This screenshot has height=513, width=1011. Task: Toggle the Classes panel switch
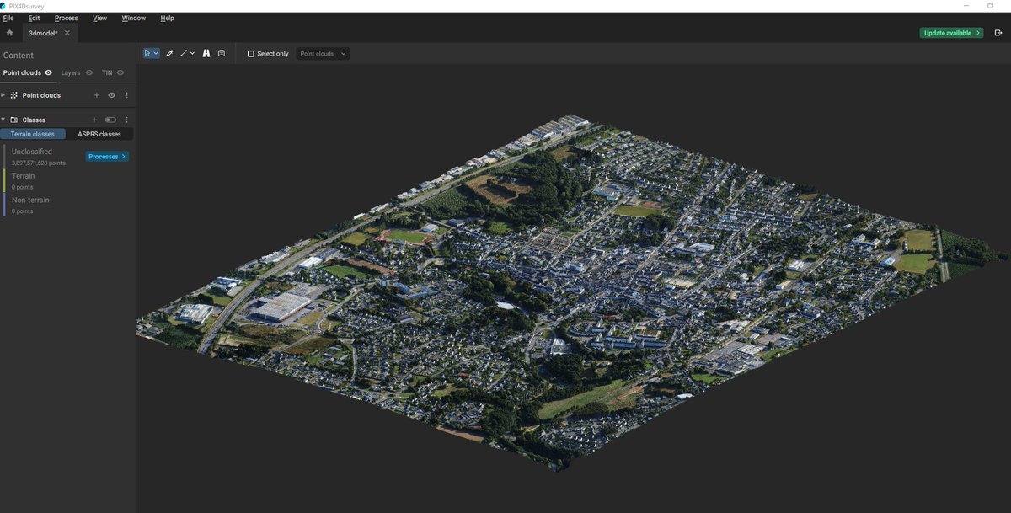(110, 120)
